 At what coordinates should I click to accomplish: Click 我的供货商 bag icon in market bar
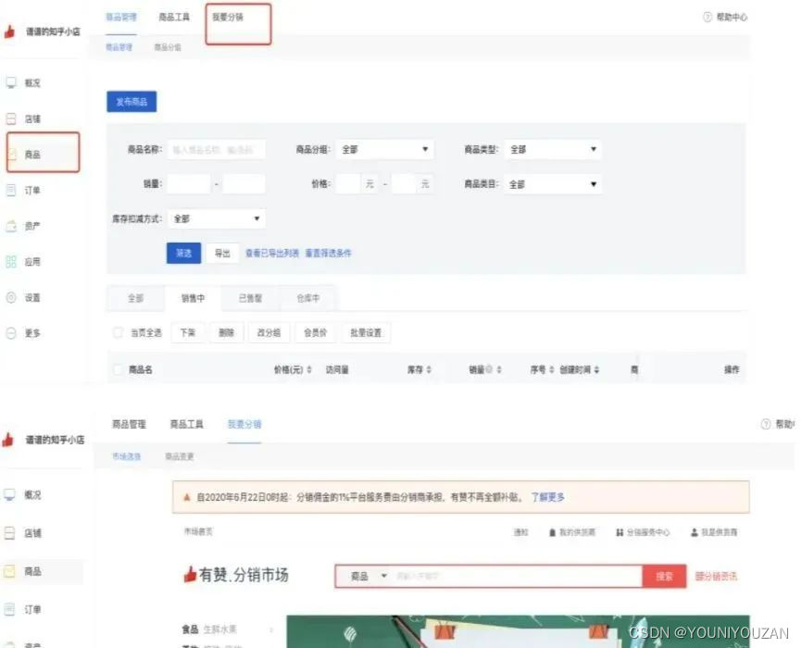coord(552,532)
